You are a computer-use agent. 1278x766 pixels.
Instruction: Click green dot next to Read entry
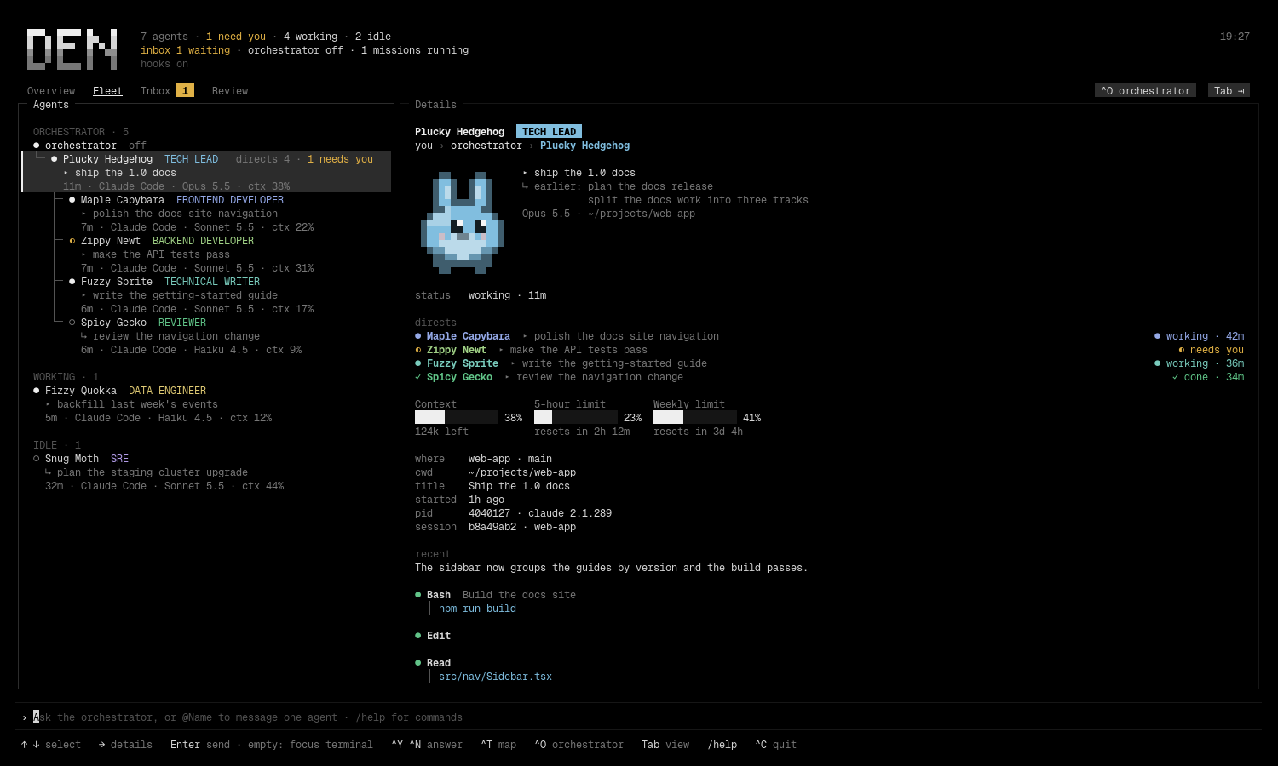point(417,663)
